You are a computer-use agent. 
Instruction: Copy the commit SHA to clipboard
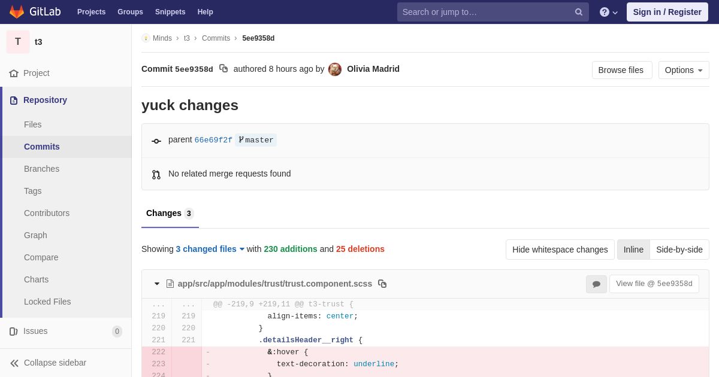click(x=223, y=69)
